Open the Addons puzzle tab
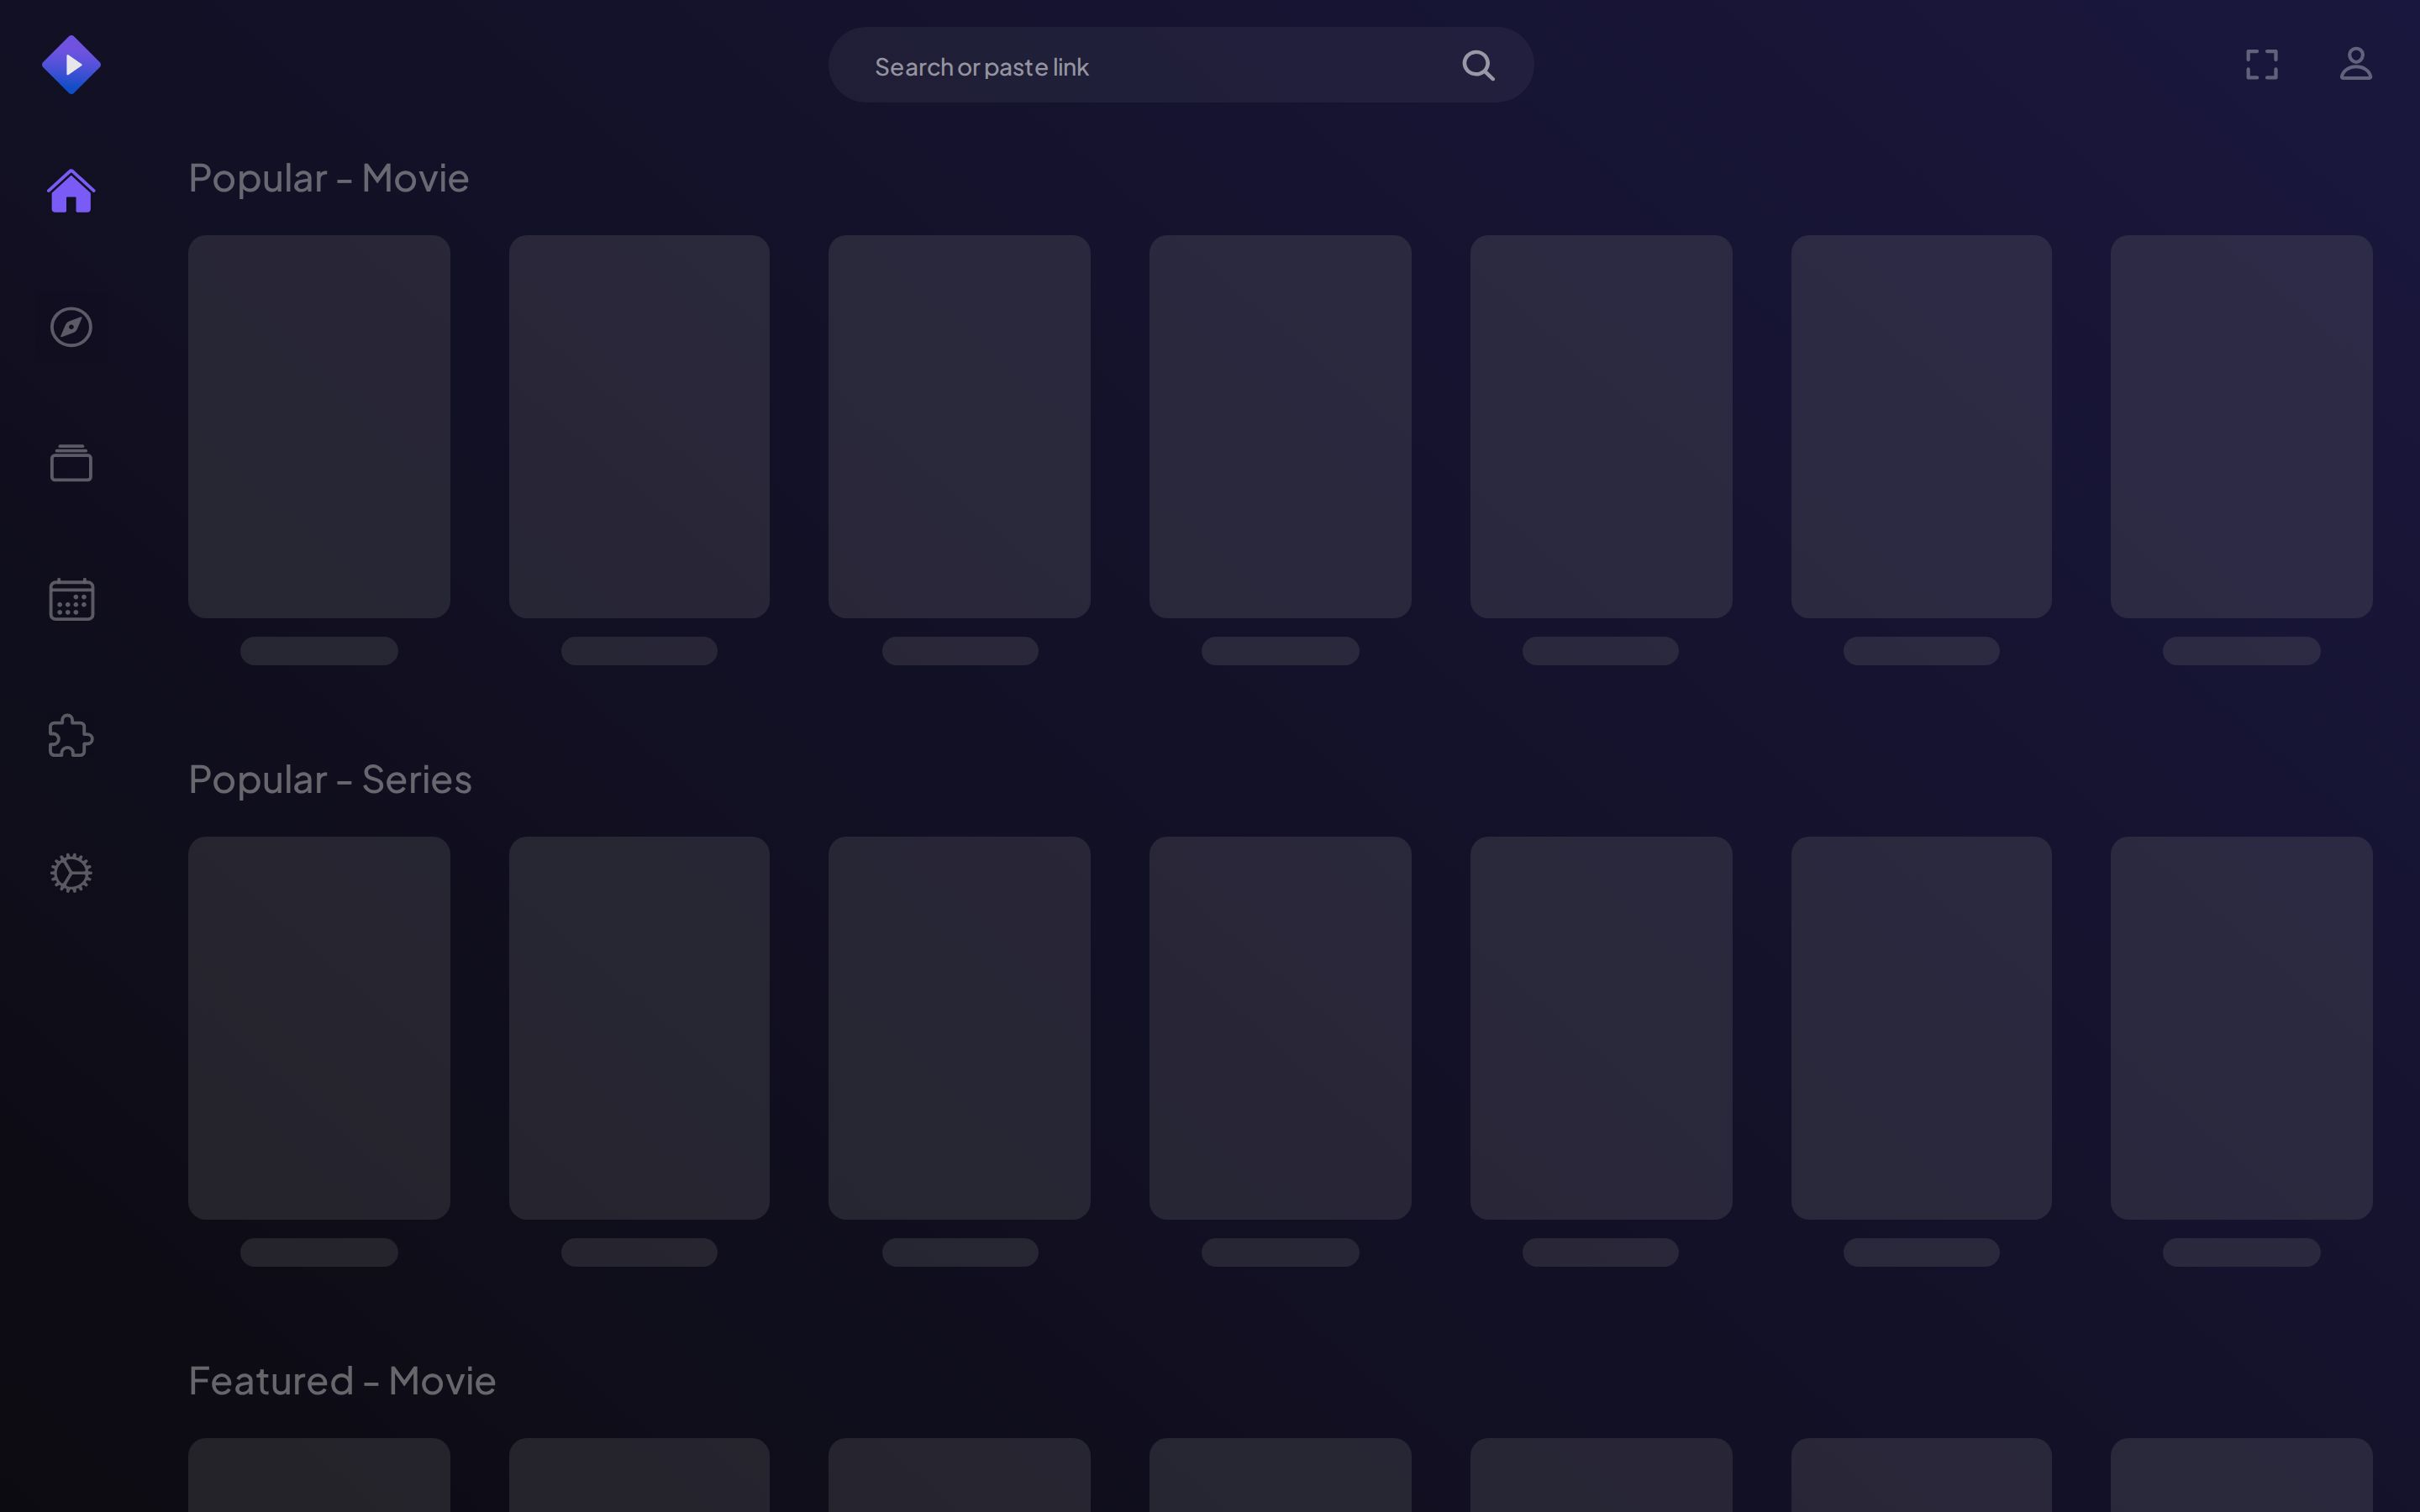This screenshot has width=2420, height=1512. [x=71, y=736]
